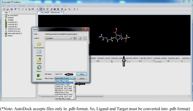Switch to CID_104838 Table Browser tab
The height and width of the screenshot is (111, 193).
tap(50, 12)
